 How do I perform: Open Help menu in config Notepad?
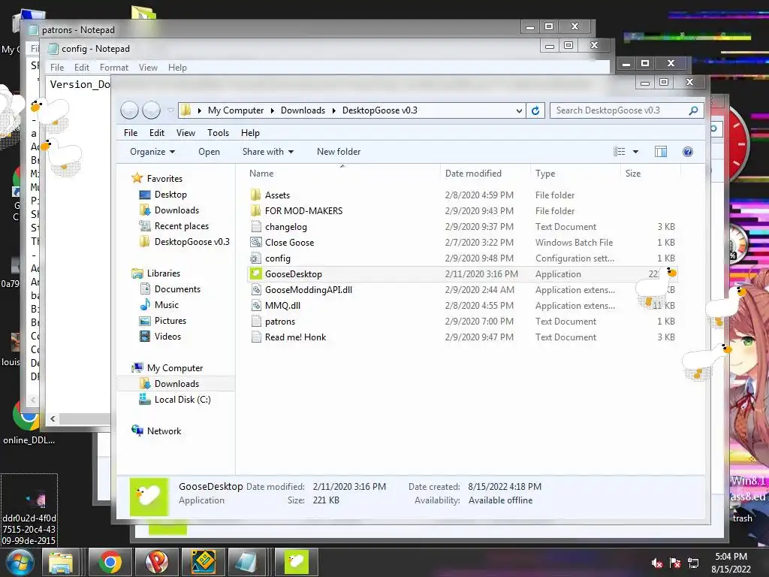[177, 68]
